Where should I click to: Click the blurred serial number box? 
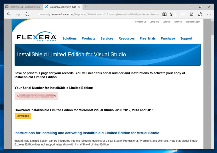tap(36, 96)
